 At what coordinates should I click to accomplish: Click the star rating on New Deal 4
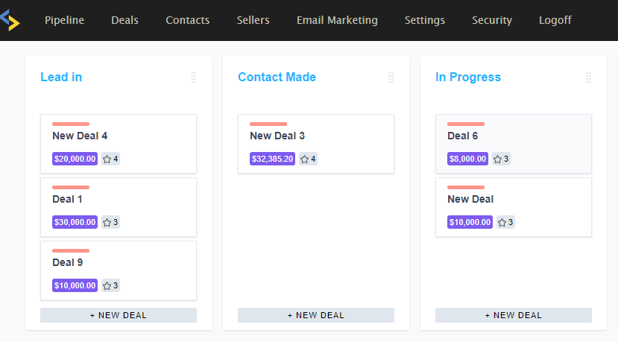pyautogui.click(x=110, y=159)
